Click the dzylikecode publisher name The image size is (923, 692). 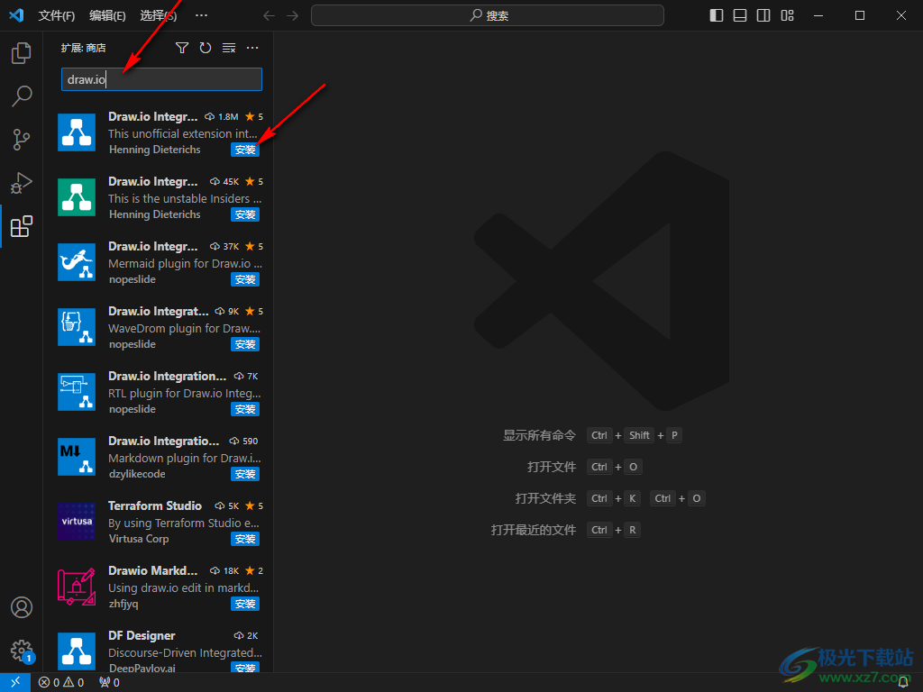coord(137,474)
